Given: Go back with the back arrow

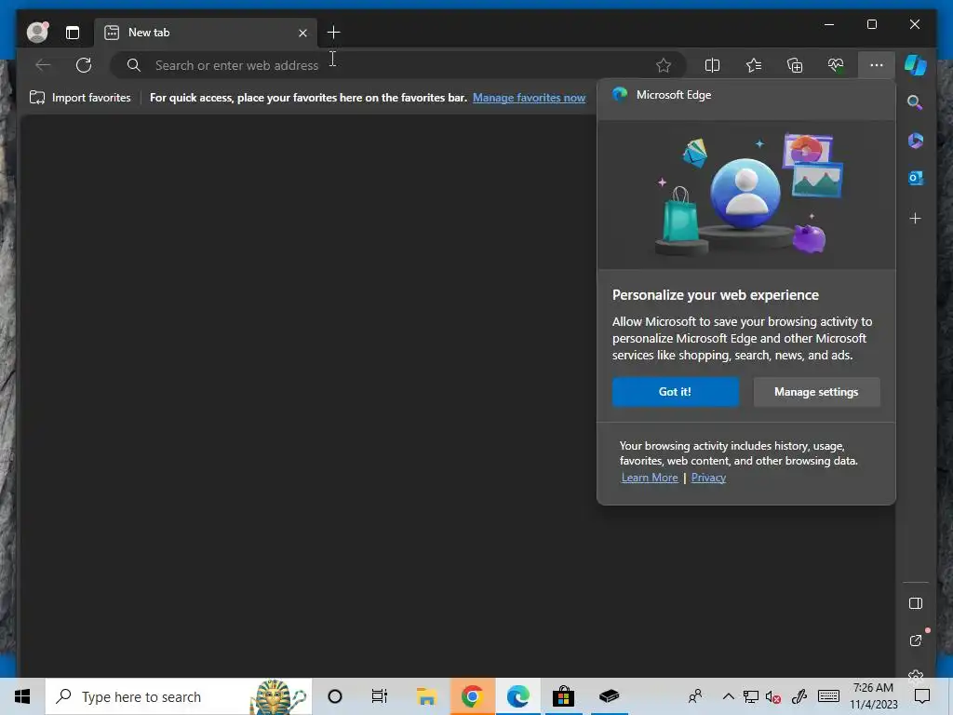Looking at the screenshot, I should [43, 65].
